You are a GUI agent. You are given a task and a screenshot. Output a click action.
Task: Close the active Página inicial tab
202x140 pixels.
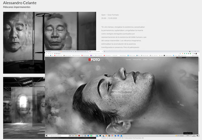pos(102,51)
